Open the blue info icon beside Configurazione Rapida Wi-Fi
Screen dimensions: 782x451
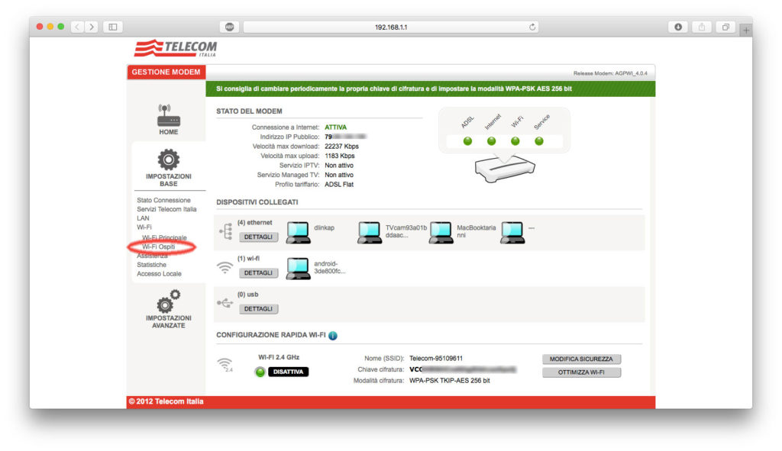[x=333, y=335]
